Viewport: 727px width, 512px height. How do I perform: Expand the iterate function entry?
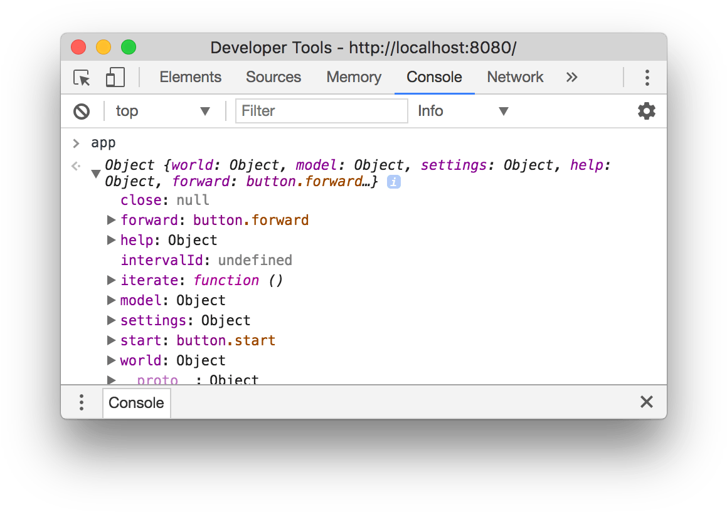(x=112, y=280)
